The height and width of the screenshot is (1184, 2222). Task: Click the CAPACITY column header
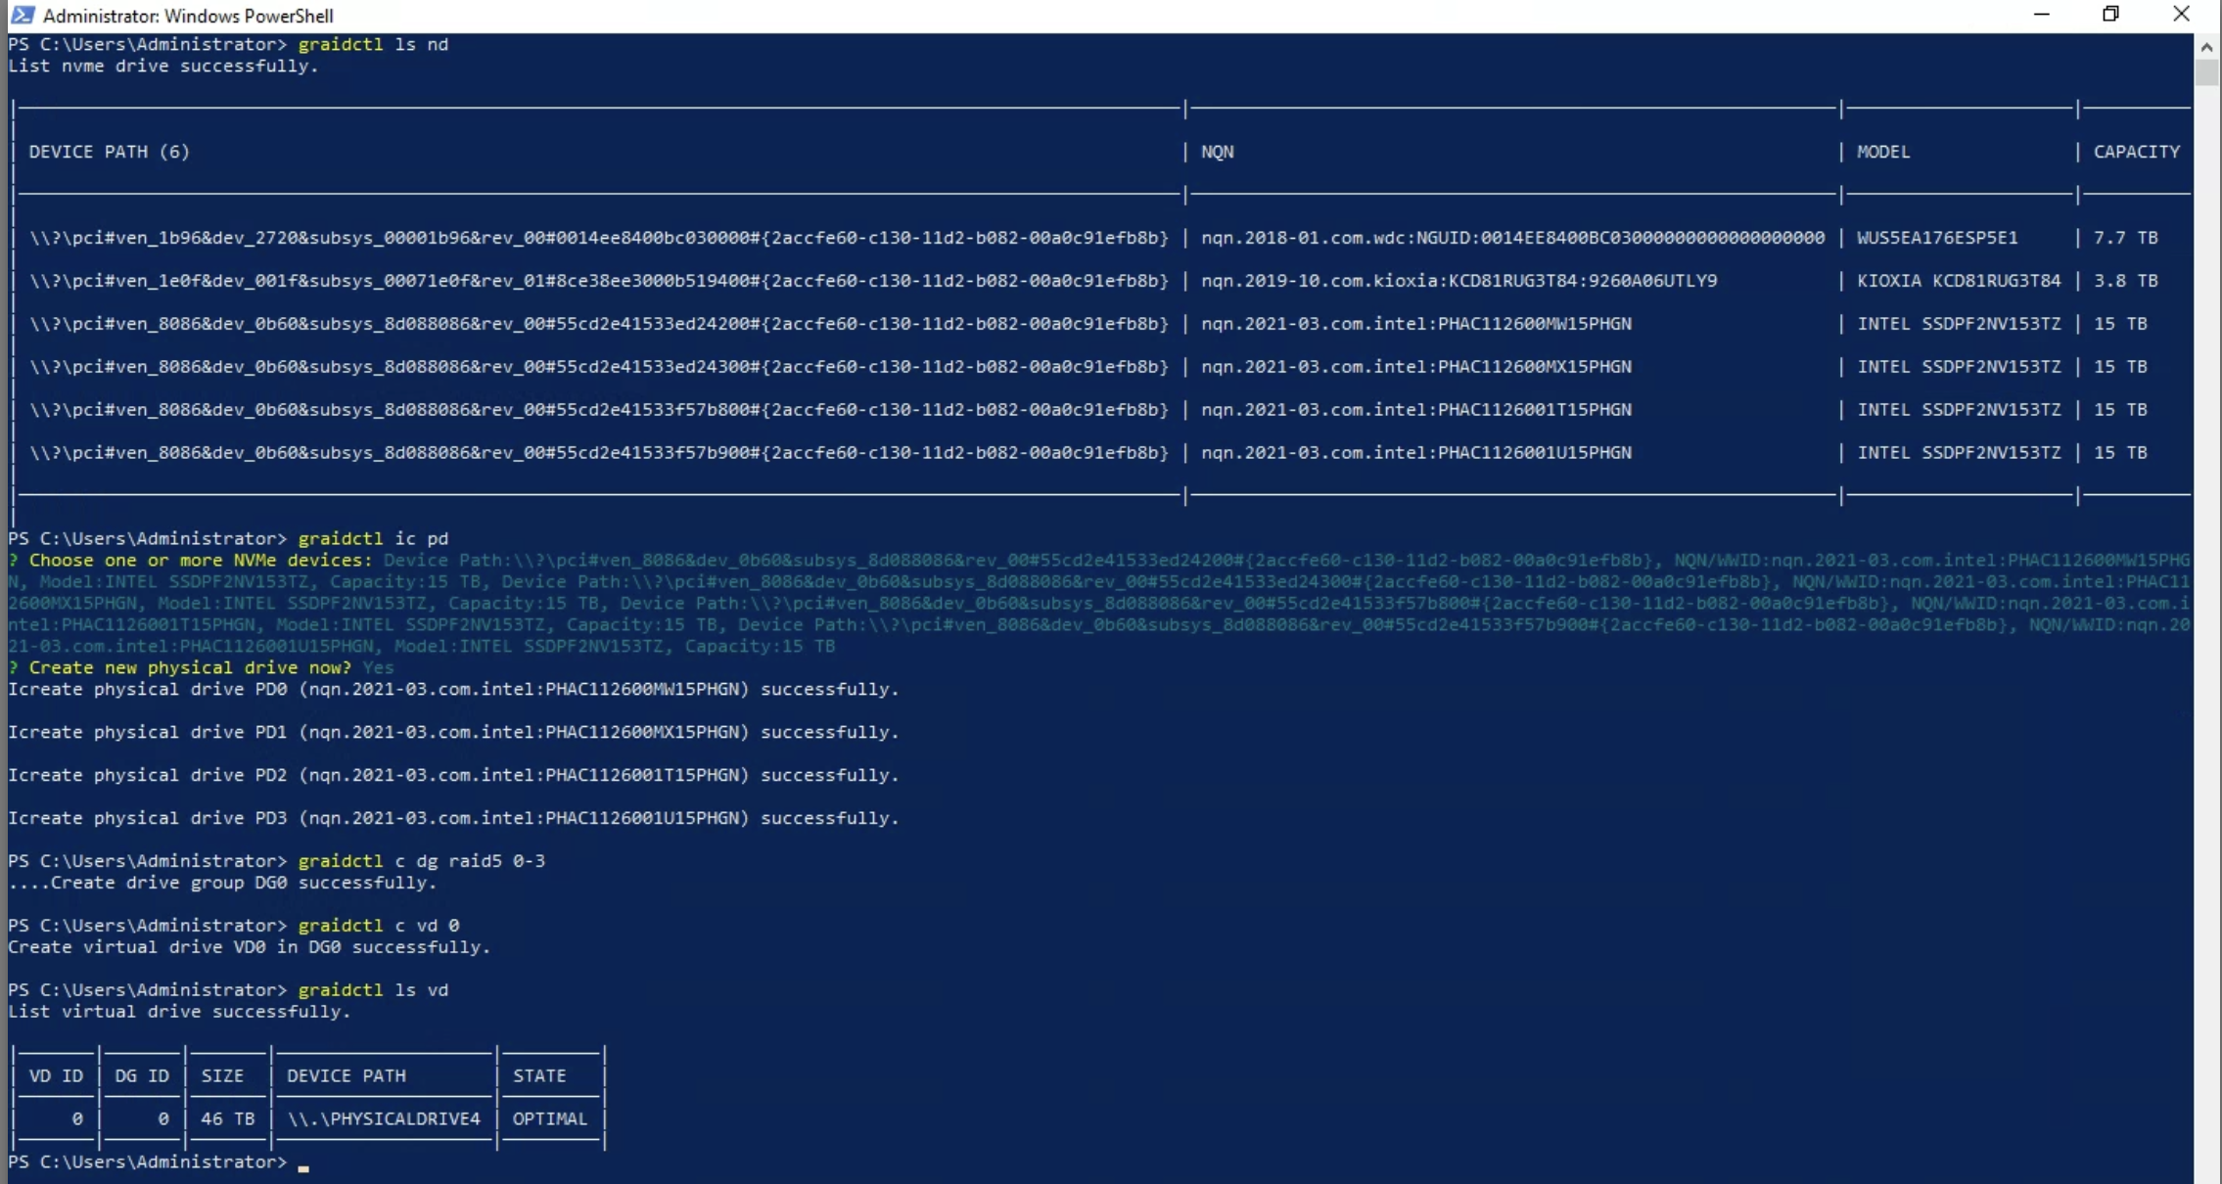(x=2136, y=152)
